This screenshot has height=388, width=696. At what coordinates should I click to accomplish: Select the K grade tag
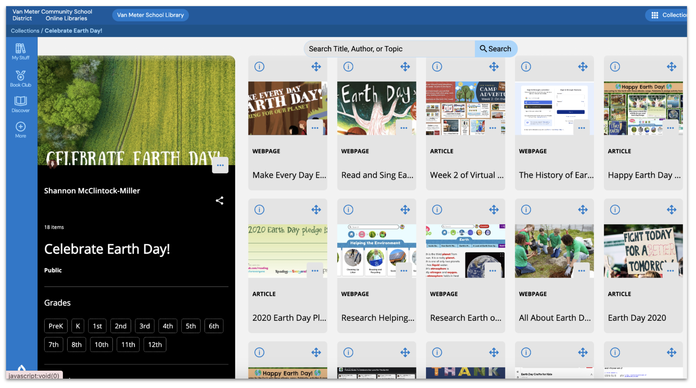(78, 326)
